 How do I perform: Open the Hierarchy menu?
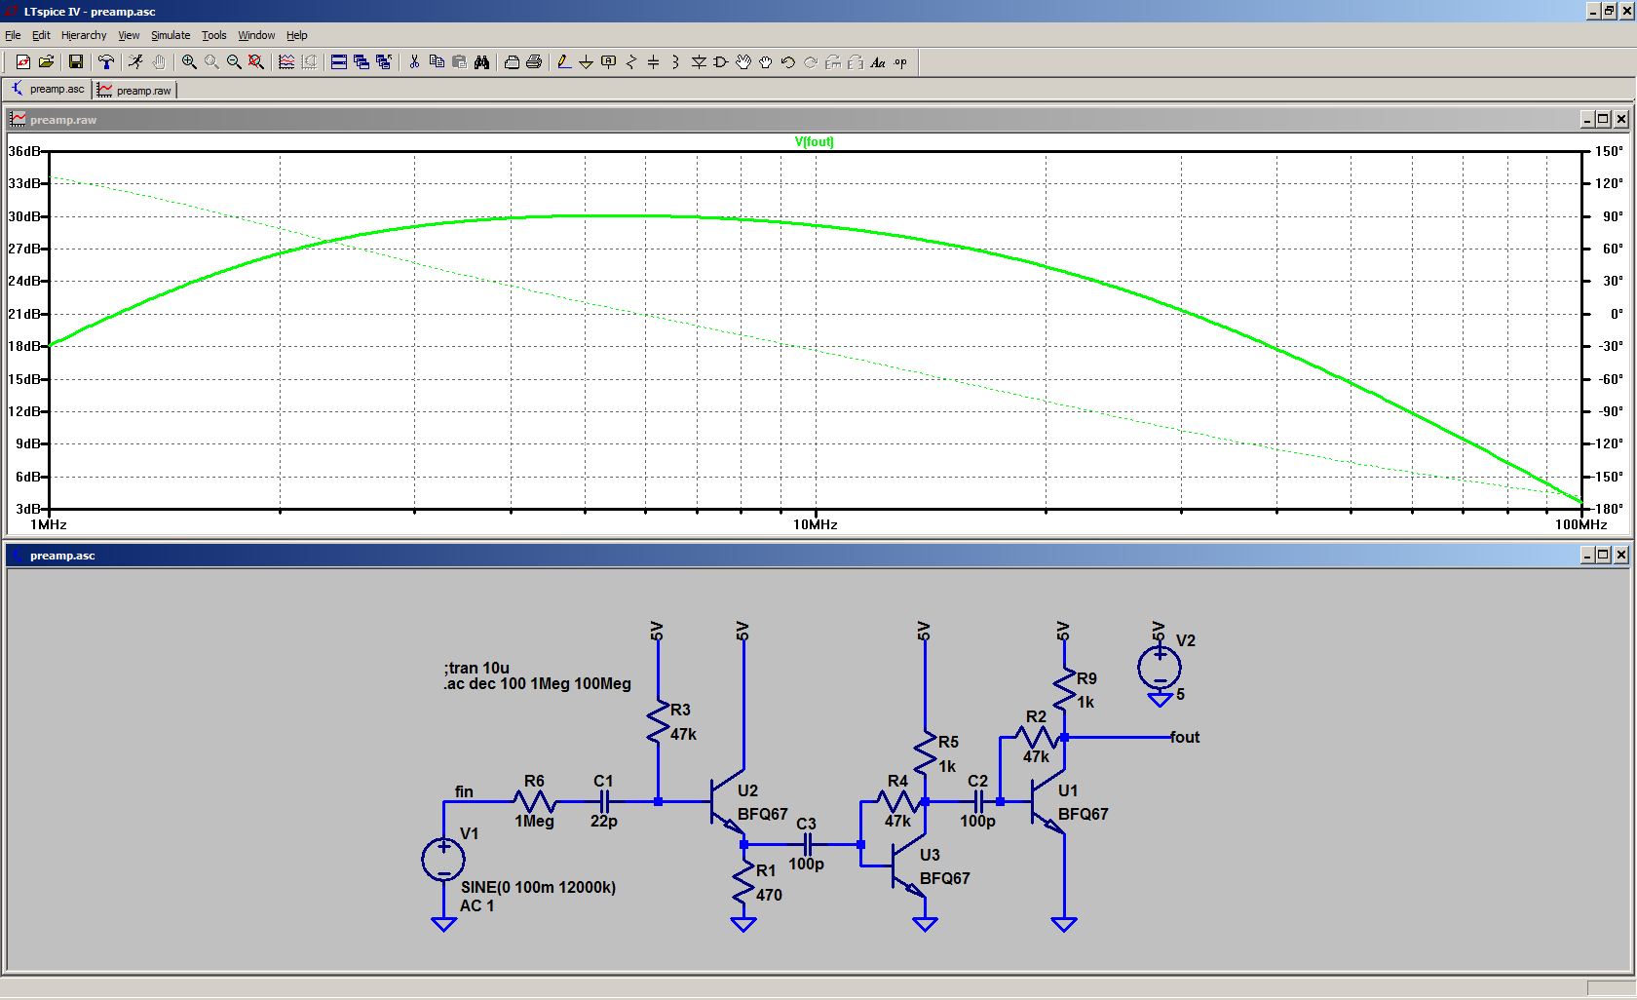84,35
